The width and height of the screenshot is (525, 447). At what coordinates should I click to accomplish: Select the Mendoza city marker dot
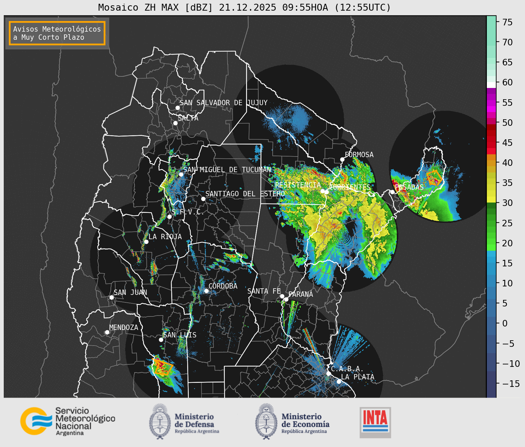point(107,332)
